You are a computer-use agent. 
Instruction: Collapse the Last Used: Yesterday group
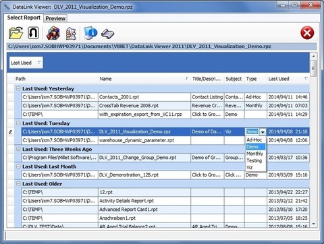point(18,88)
